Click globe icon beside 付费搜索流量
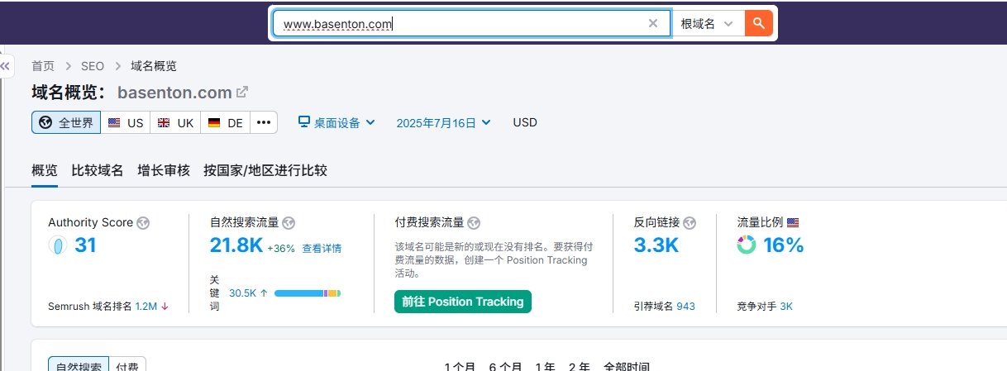The height and width of the screenshot is (371, 1007). click(x=474, y=223)
